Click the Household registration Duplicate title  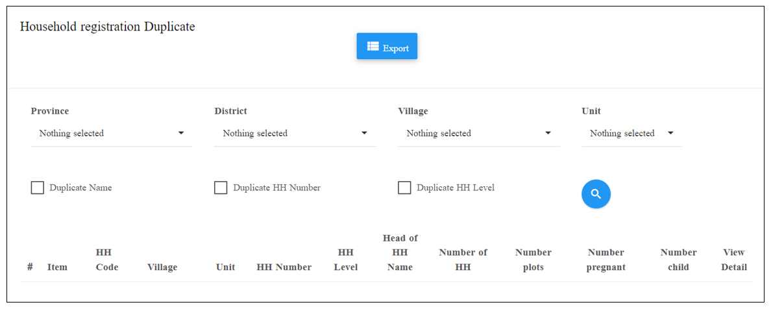[x=107, y=27]
